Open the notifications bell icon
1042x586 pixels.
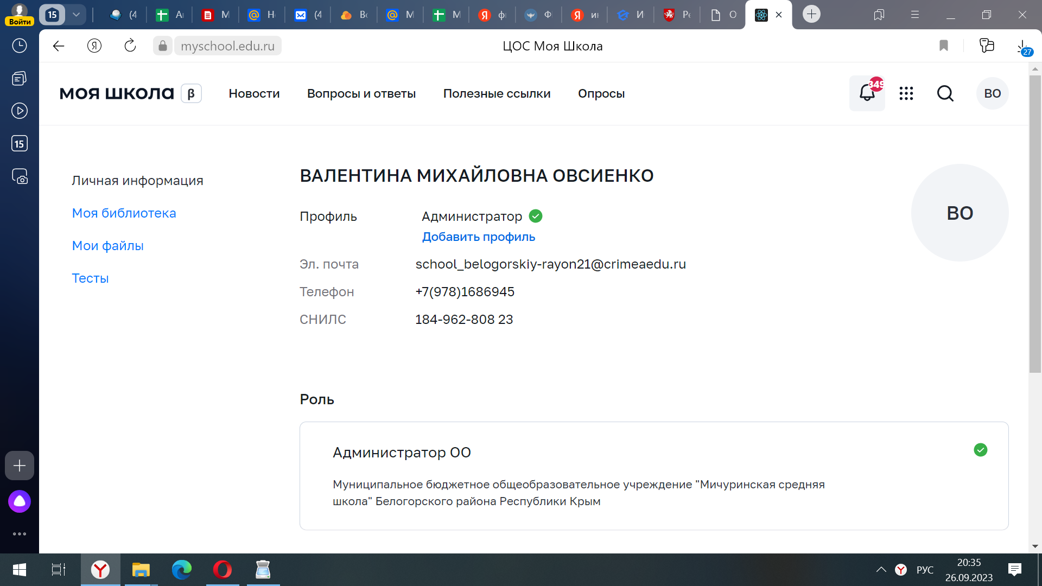pyautogui.click(x=867, y=93)
